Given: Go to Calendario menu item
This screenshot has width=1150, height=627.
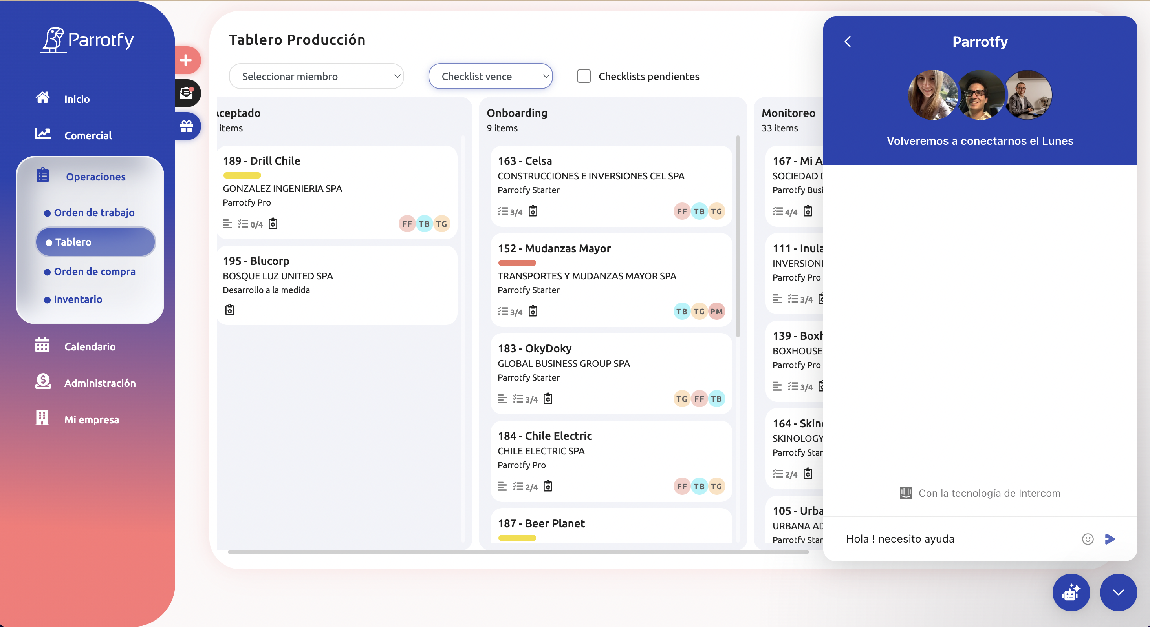Looking at the screenshot, I should pos(90,347).
